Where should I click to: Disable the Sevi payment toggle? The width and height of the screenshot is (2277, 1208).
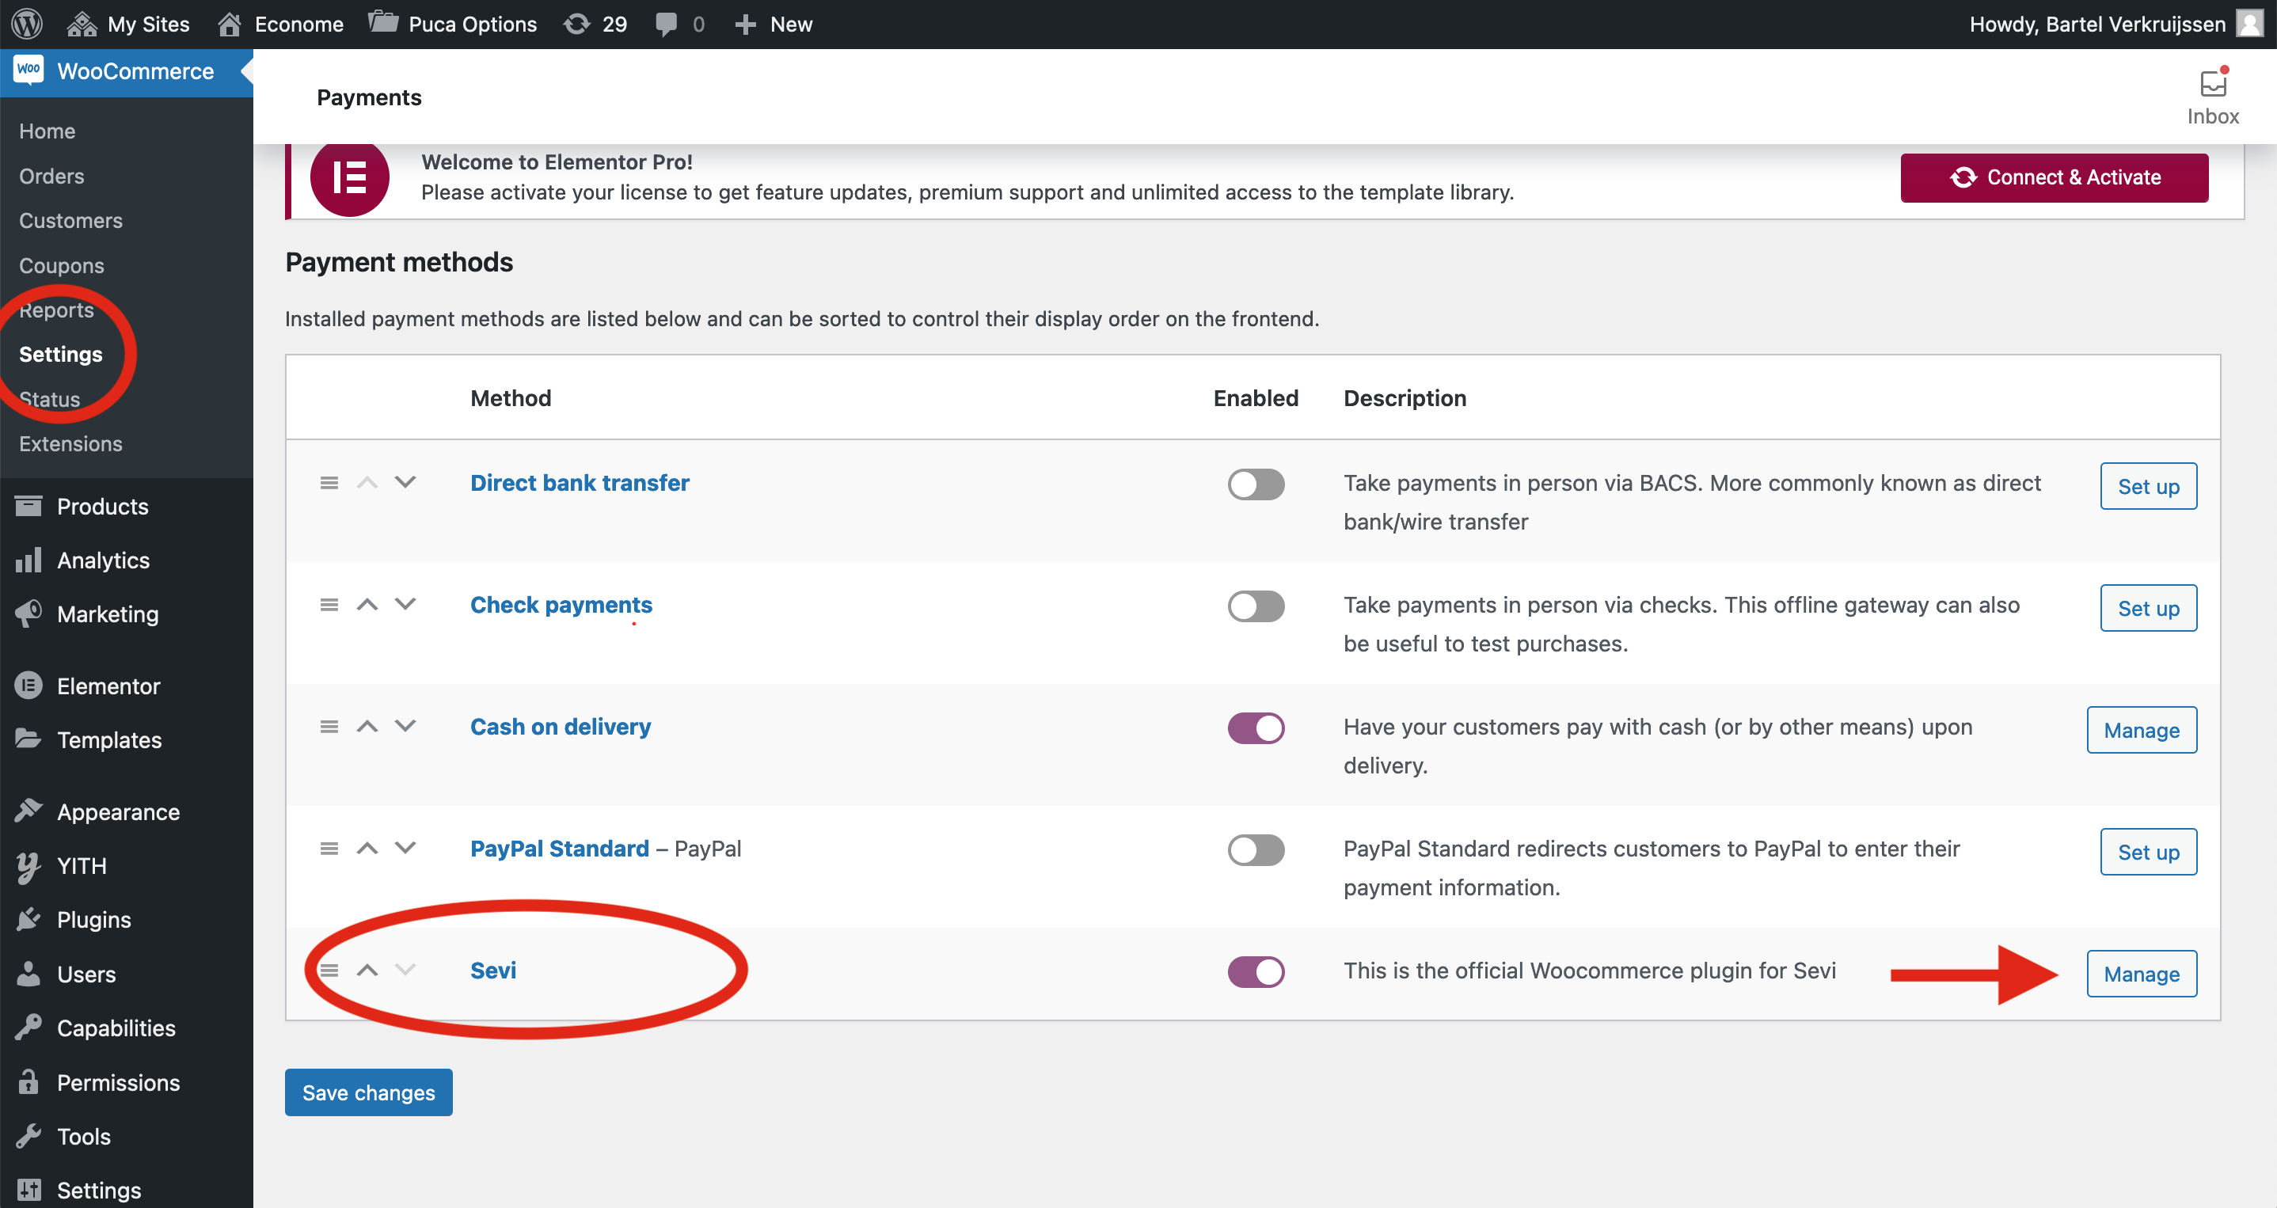point(1256,972)
